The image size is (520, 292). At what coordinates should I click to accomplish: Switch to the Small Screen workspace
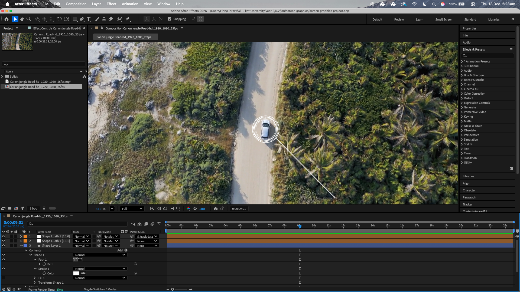click(x=444, y=19)
